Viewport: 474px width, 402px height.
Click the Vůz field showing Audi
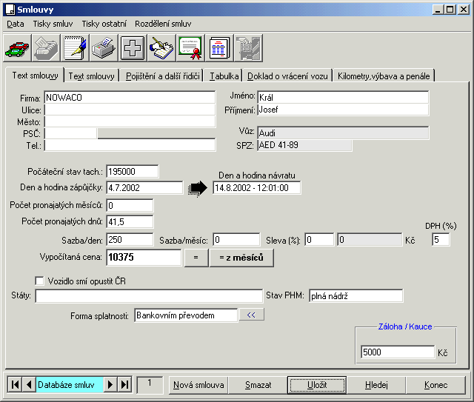[x=343, y=133]
